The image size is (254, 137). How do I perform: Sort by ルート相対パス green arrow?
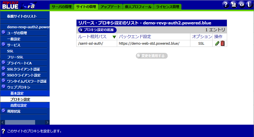[114, 37]
